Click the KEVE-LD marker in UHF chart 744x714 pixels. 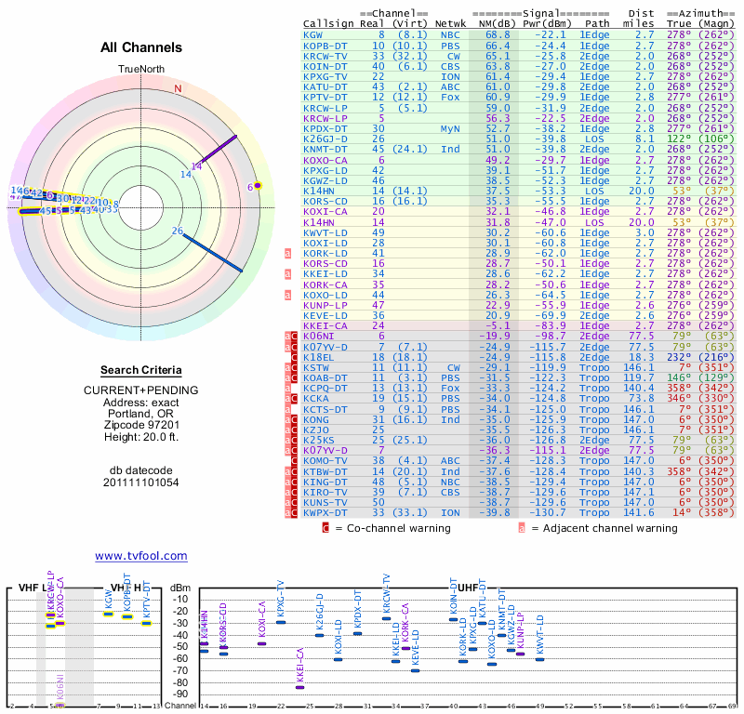[415, 670]
